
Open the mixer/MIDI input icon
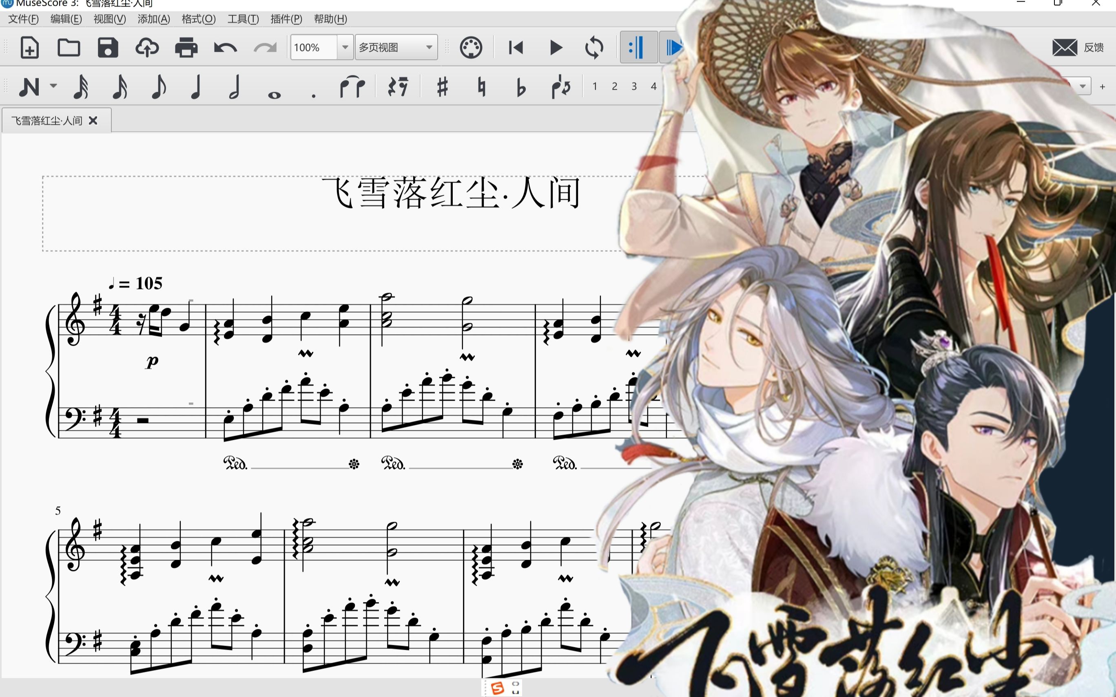tap(471, 47)
